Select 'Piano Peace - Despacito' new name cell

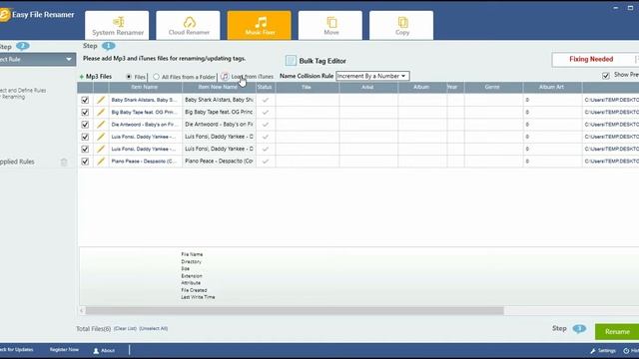coord(219,162)
